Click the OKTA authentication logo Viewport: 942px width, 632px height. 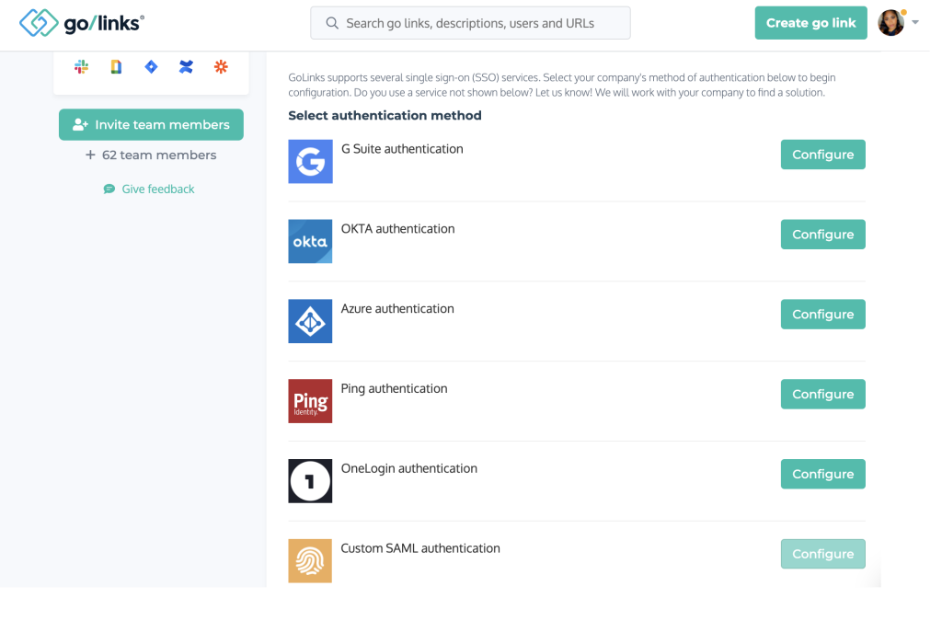click(310, 241)
